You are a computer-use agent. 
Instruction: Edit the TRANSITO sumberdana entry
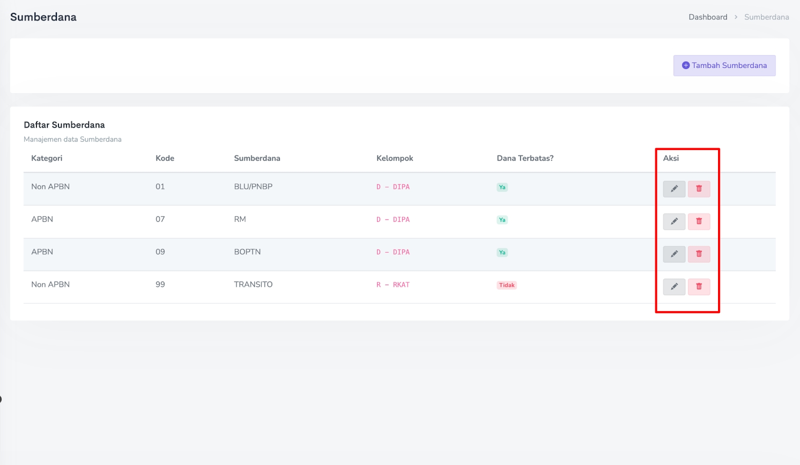(673, 286)
